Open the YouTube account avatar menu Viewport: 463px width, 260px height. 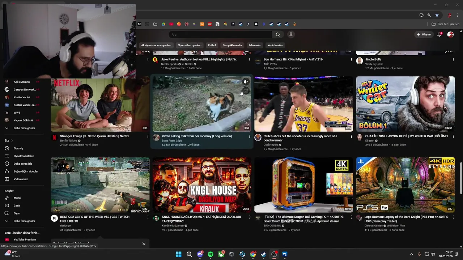(x=450, y=34)
